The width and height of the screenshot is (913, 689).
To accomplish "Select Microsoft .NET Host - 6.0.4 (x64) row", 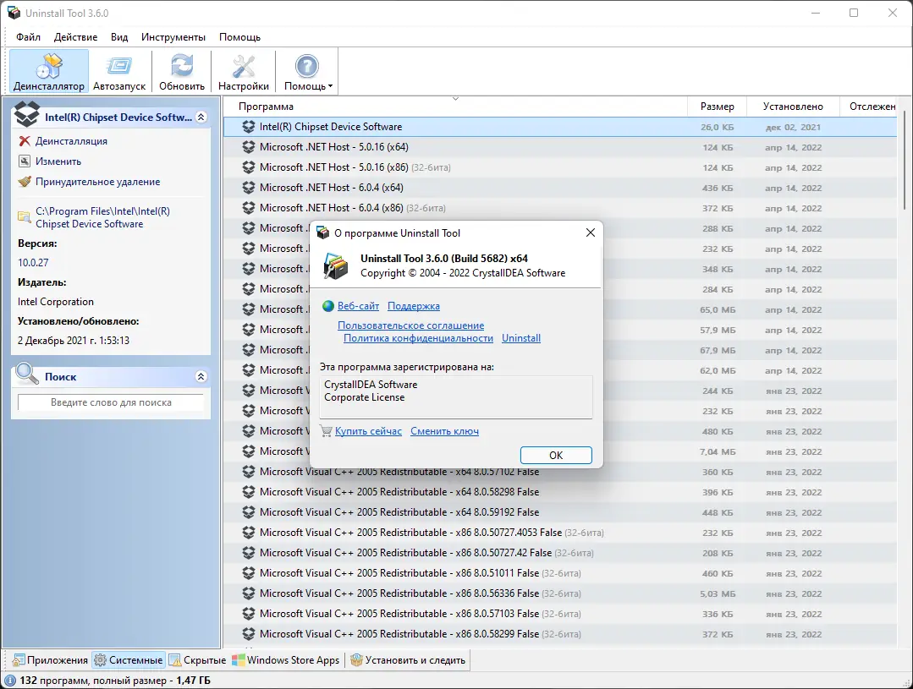I will pos(560,188).
